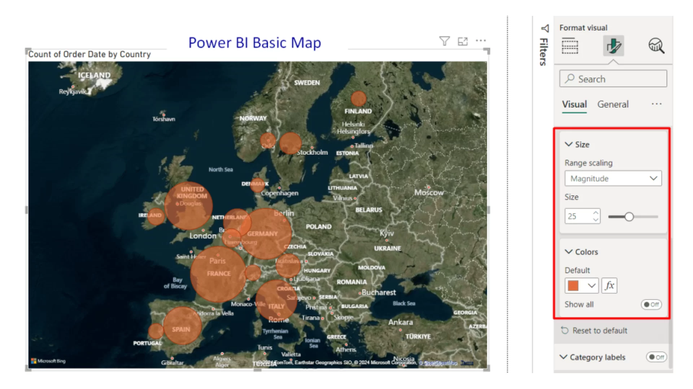Open more options ellipsis on map visual
The height and width of the screenshot is (389, 693).
pos(481,41)
